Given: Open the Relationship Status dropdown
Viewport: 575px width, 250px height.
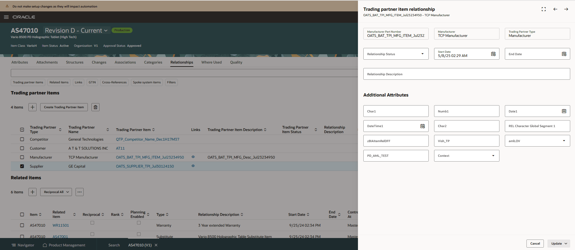Looking at the screenshot, I should click(396, 54).
